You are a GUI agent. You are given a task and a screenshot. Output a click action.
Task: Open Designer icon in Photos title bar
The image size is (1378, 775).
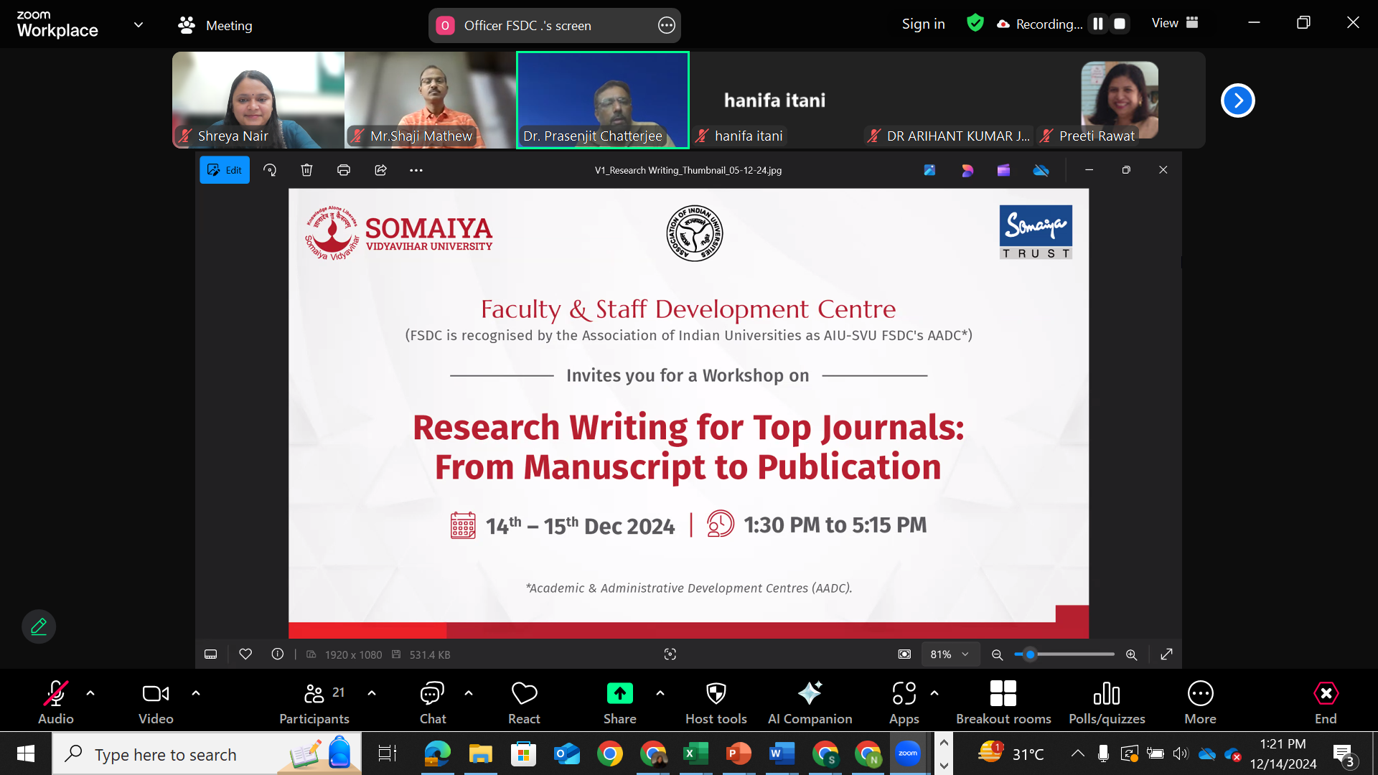(967, 170)
